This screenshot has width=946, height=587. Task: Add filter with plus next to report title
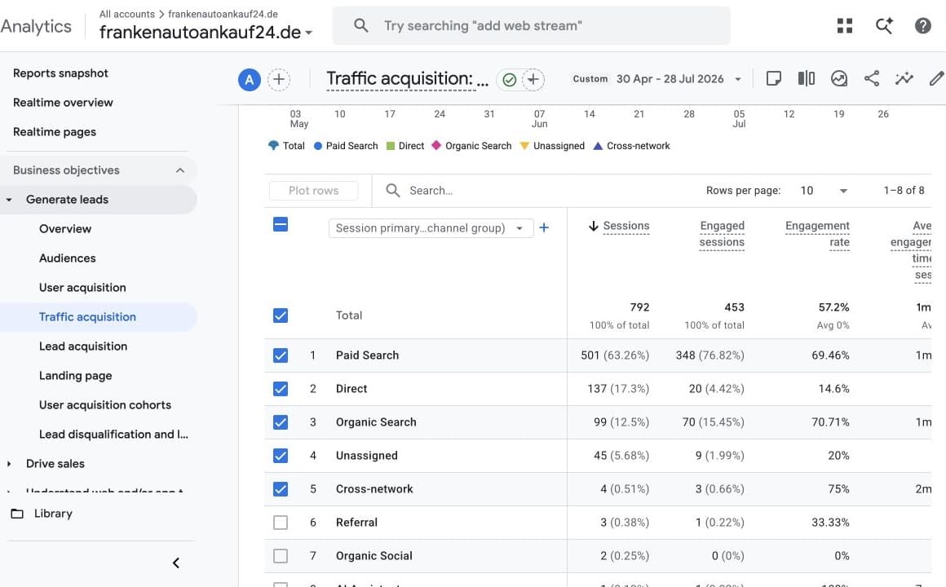click(x=533, y=80)
